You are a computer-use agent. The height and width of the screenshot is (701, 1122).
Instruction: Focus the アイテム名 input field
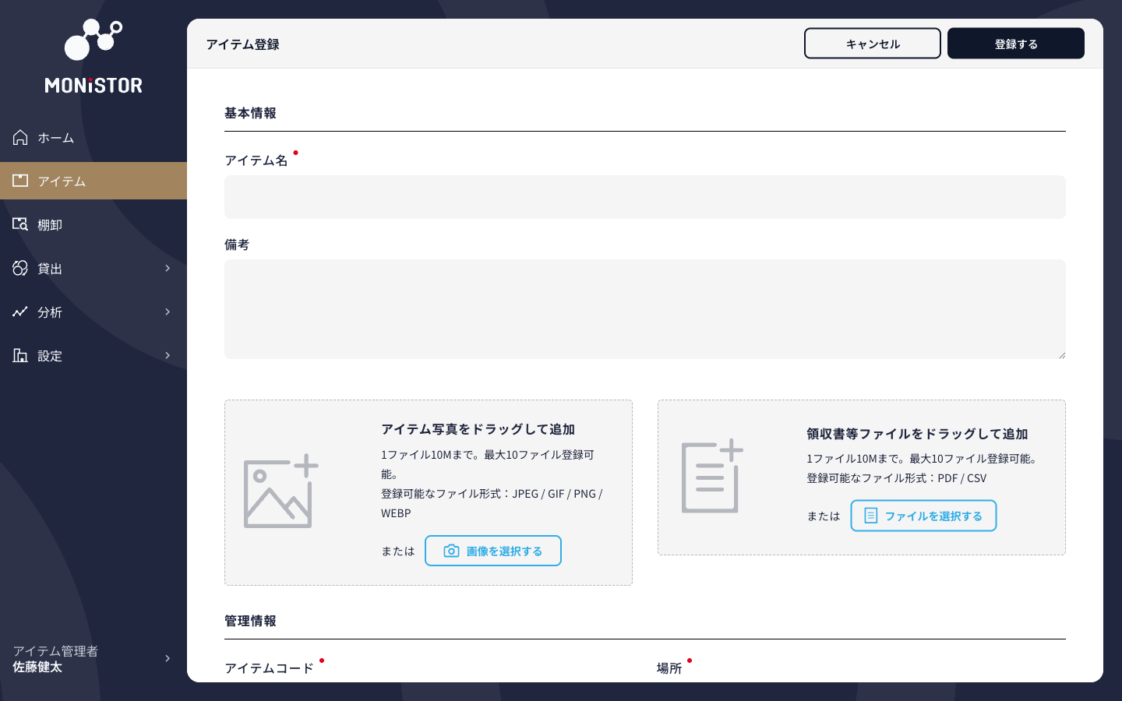tap(644, 197)
